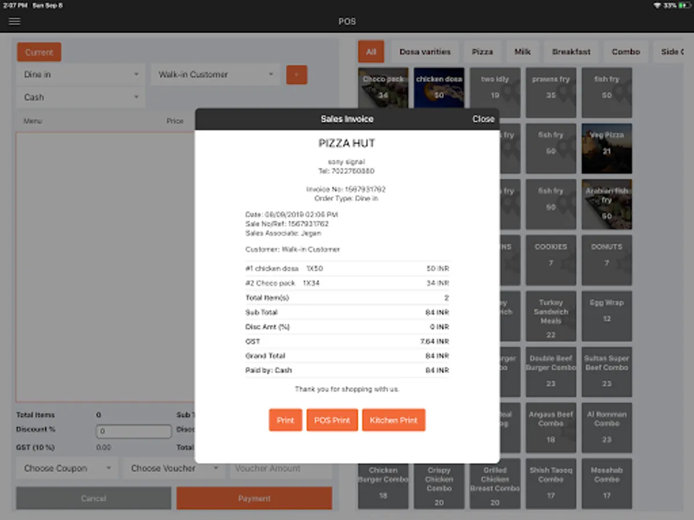Add chicken dosa item to order
Viewport: 694px width, 520px height.
pos(439,88)
